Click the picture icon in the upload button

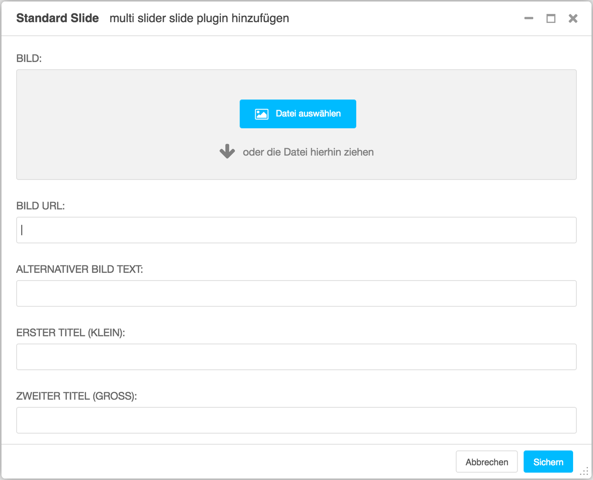coord(262,114)
